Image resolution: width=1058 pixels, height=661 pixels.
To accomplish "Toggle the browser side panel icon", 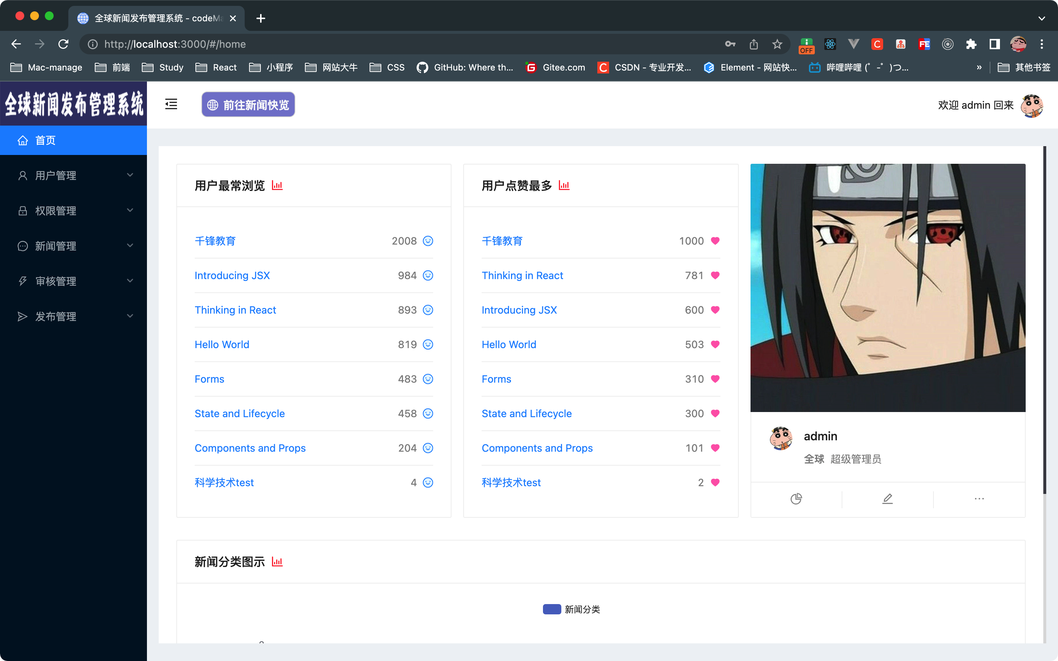I will pyautogui.click(x=994, y=44).
